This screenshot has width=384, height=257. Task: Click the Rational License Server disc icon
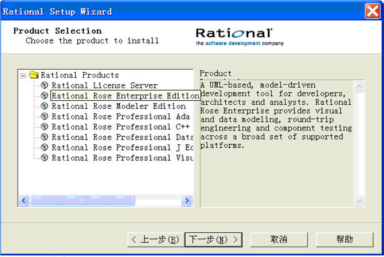44,85
